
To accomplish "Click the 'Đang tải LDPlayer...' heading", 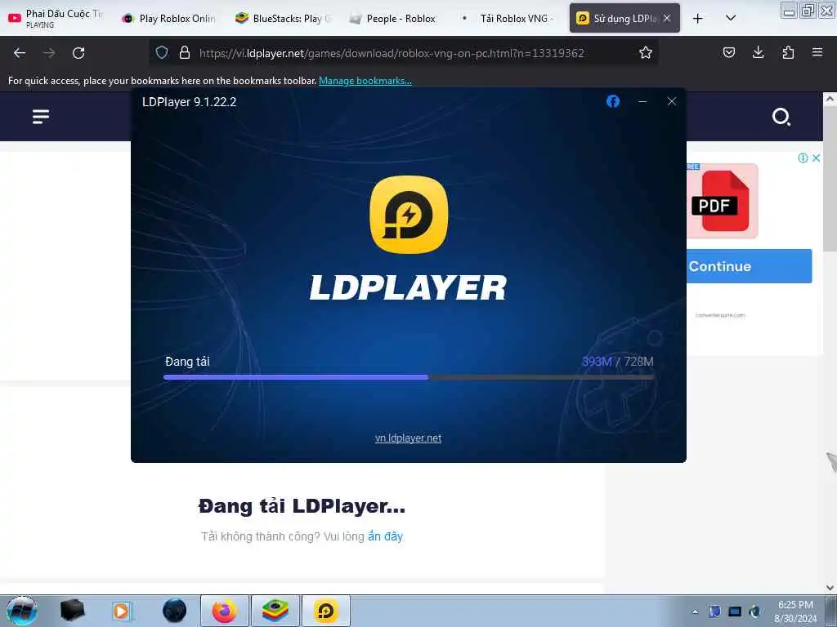I will pos(302,506).
